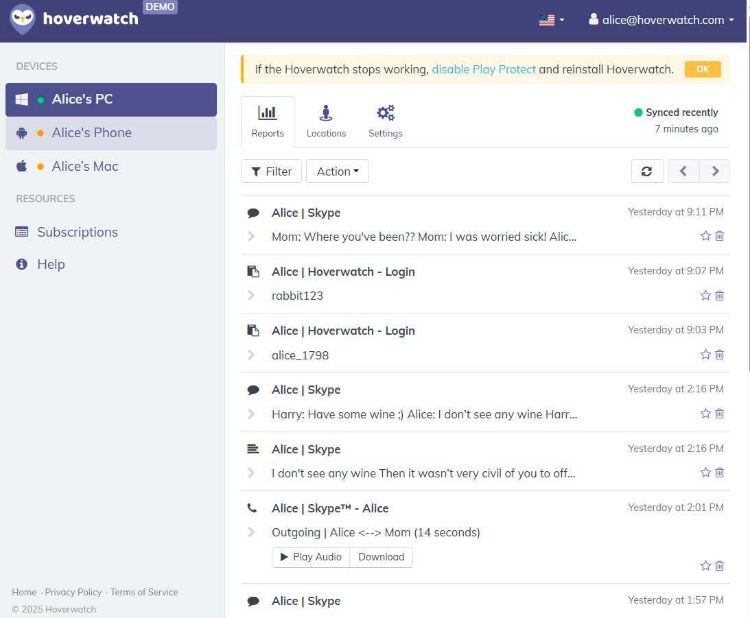
Task: Click 'Yesterday at 9:03 PM' timestamp
Action: pyautogui.click(x=675, y=330)
